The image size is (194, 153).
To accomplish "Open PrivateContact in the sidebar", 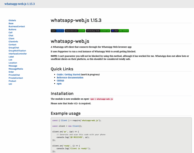I will pos(16,78).
